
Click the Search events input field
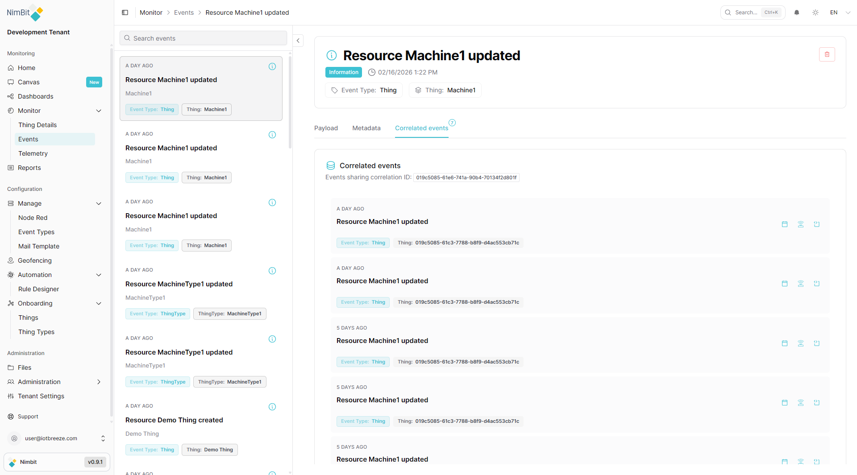pos(203,38)
